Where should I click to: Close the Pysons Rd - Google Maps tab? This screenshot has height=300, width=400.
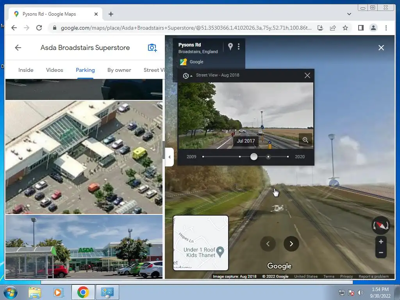coord(96,14)
